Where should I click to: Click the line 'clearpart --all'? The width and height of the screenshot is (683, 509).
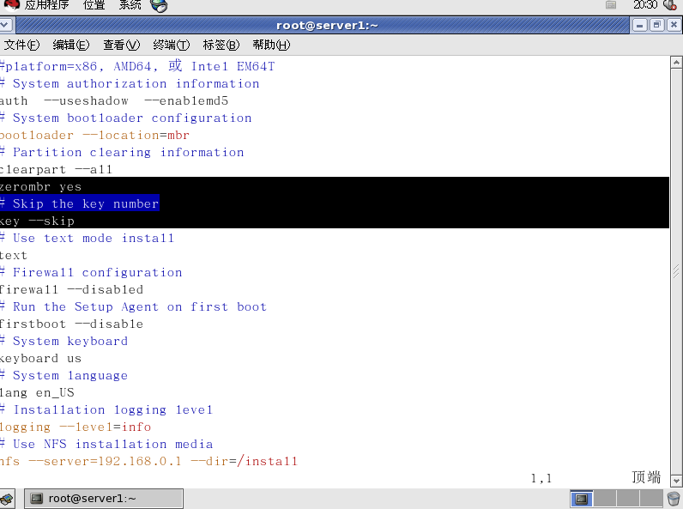point(56,169)
